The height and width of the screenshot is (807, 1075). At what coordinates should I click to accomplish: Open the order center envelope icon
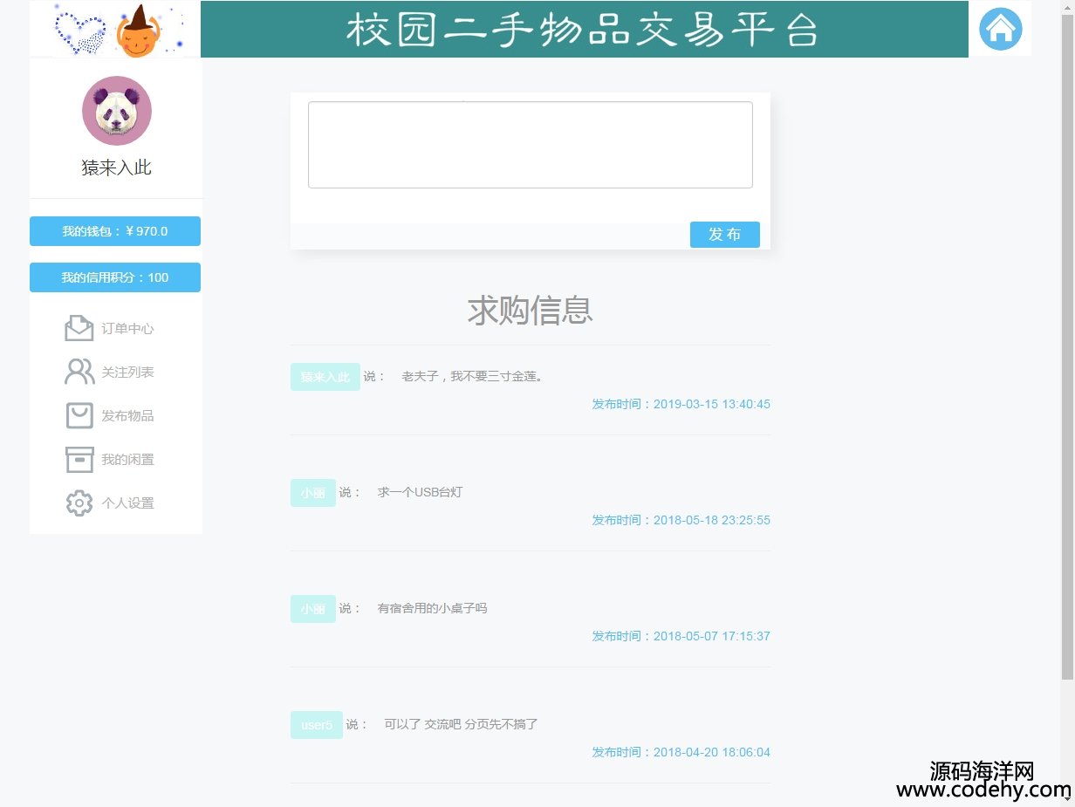point(79,328)
